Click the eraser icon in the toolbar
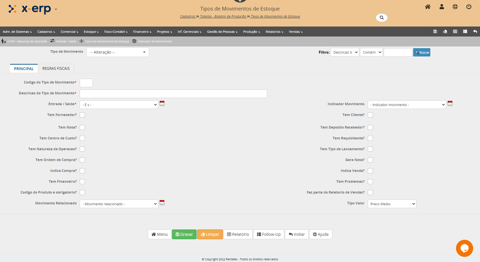This screenshot has width=480, height=262. 445,32
